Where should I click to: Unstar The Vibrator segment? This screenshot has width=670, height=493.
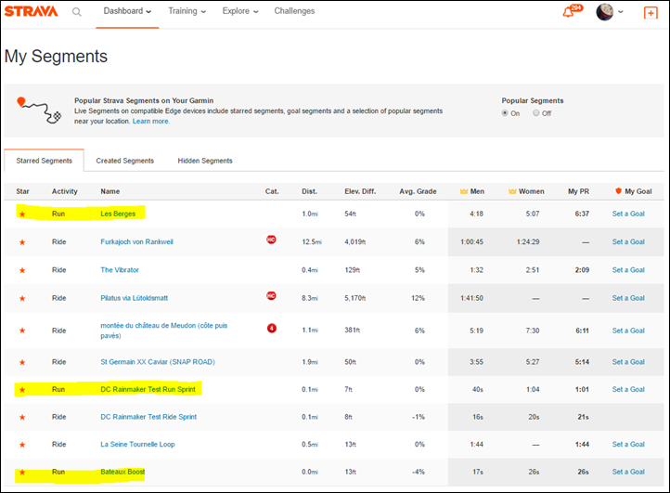(22, 271)
